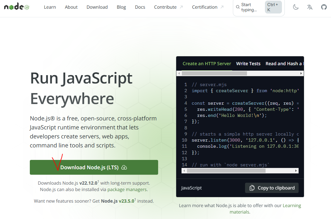Click the '// run with node server.mjs' comment
This screenshot has height=219, width=331.
coord(231,165)
